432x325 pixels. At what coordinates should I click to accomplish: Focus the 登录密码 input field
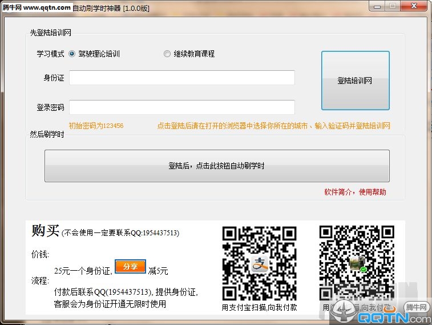click(182, 107)
